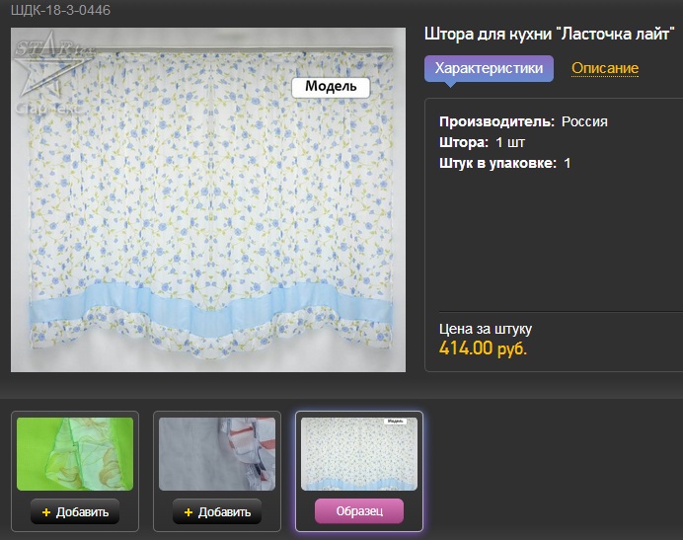Screen dimensions: 683x540
Task: Add the green curtain sample with Добавить
Action: click(75, 511)
